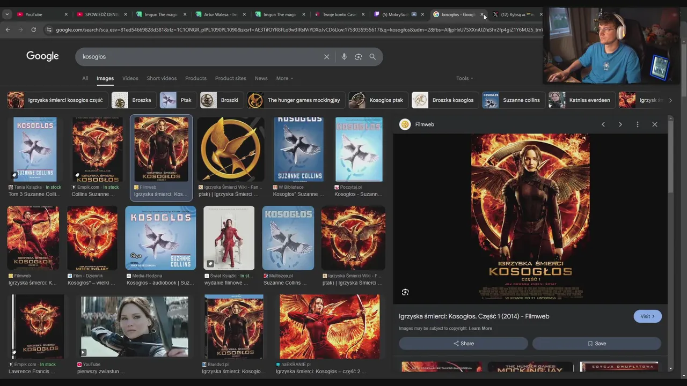The width and height of the screenshot is (687, 386).
Task: Click the magnifier search icon
Action: tap(372, 57)
